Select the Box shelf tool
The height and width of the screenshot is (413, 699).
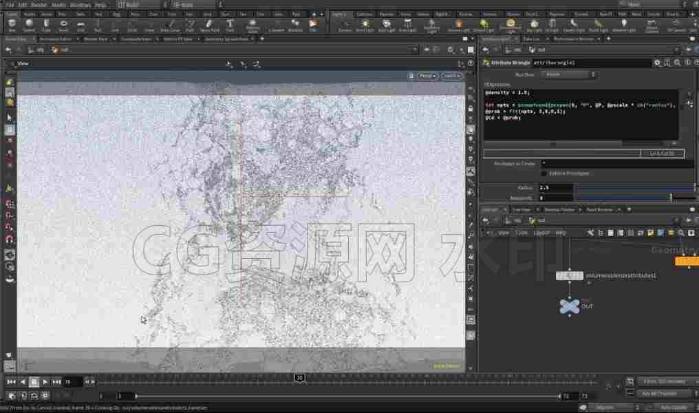[12, 25]
